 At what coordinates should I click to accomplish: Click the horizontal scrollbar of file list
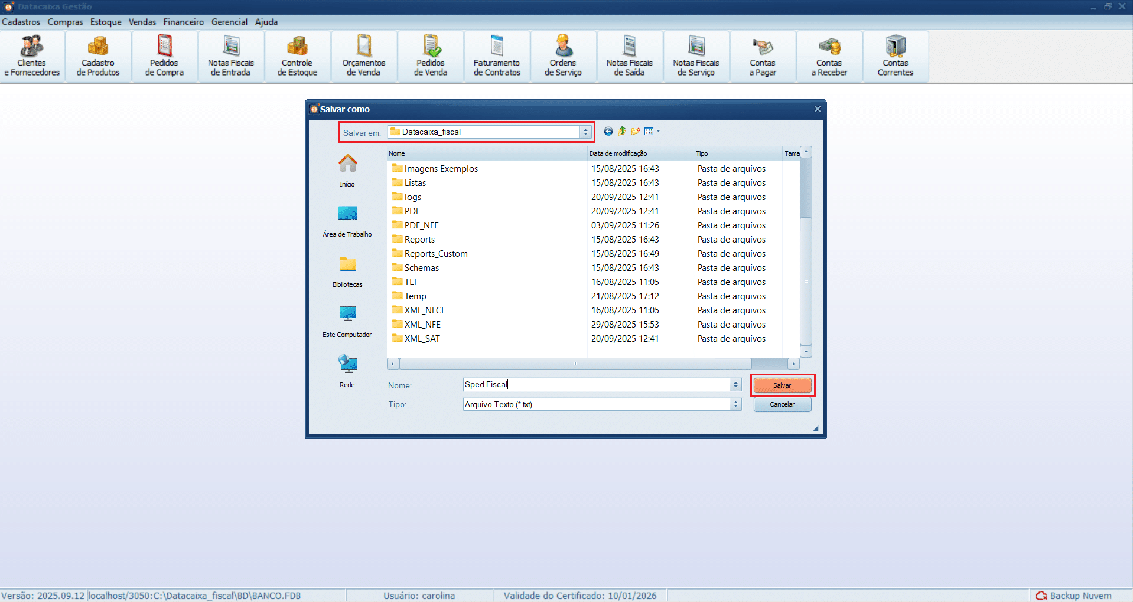(574, 364)
